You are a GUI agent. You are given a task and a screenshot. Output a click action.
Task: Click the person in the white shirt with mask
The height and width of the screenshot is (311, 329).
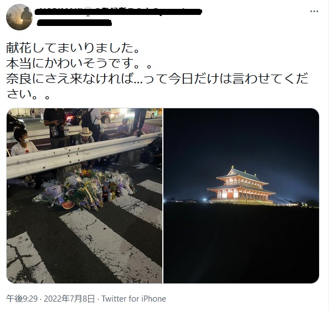pyautogui.click(x=23, y=143)
